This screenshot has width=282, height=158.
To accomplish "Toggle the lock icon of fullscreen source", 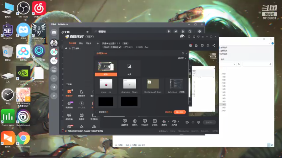I will click(x=69, y=48).
